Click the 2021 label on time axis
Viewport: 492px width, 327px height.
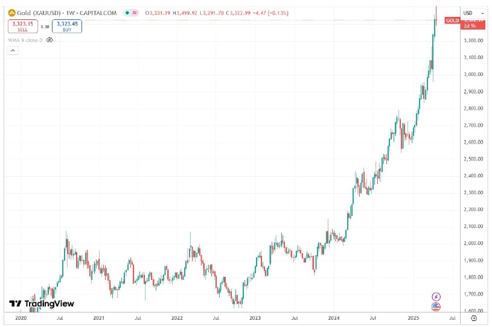point(99,317)
